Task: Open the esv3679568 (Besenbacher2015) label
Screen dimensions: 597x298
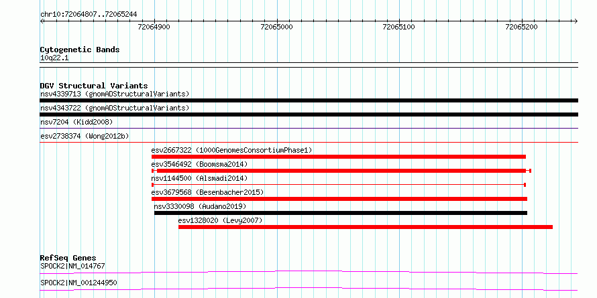Action: click(207, 192)
